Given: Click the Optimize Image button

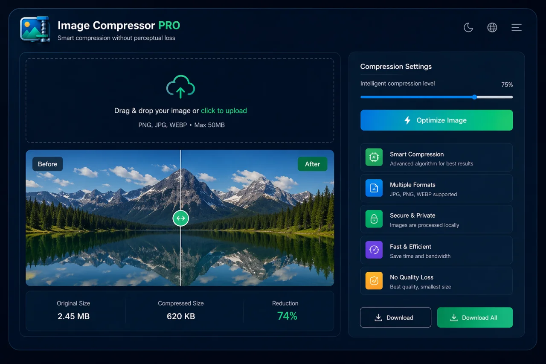Looking at the screenshot, I should click(436, 120).
